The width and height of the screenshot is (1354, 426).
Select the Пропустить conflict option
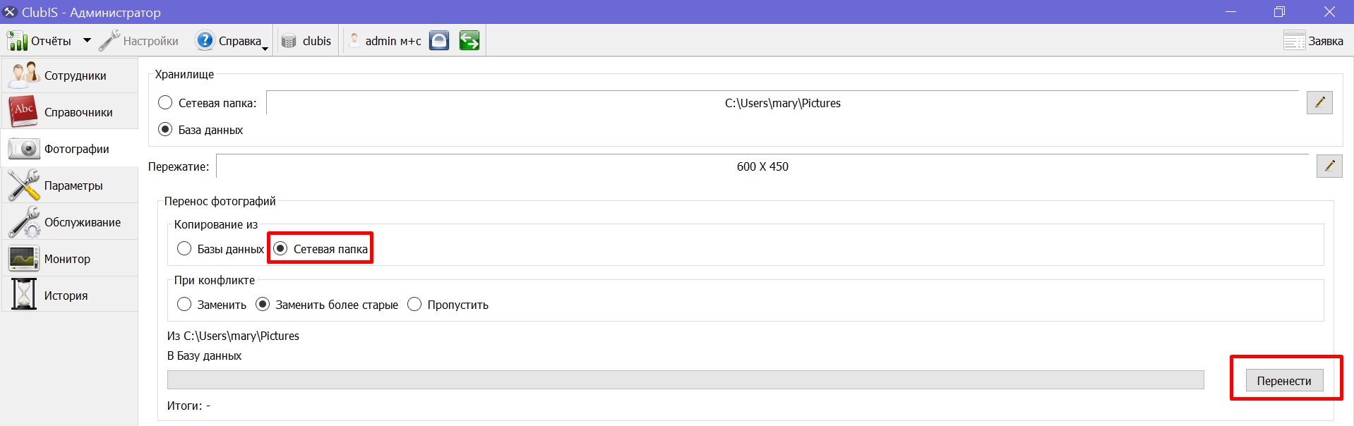414,304
